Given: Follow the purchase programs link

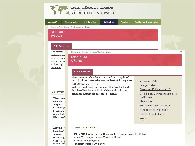Looking at the screenshot, I should pos(106,94).
